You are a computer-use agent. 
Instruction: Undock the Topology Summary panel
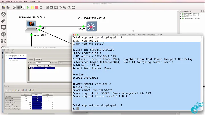click(202, 11)
